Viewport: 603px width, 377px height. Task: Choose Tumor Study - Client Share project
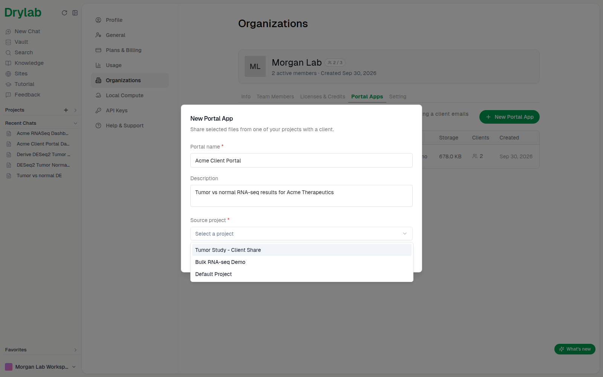(x=301, y=250)
